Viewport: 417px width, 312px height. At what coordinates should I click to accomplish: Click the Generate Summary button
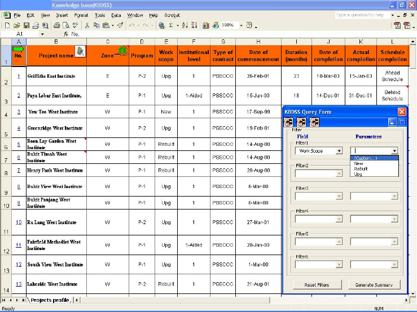374,284
